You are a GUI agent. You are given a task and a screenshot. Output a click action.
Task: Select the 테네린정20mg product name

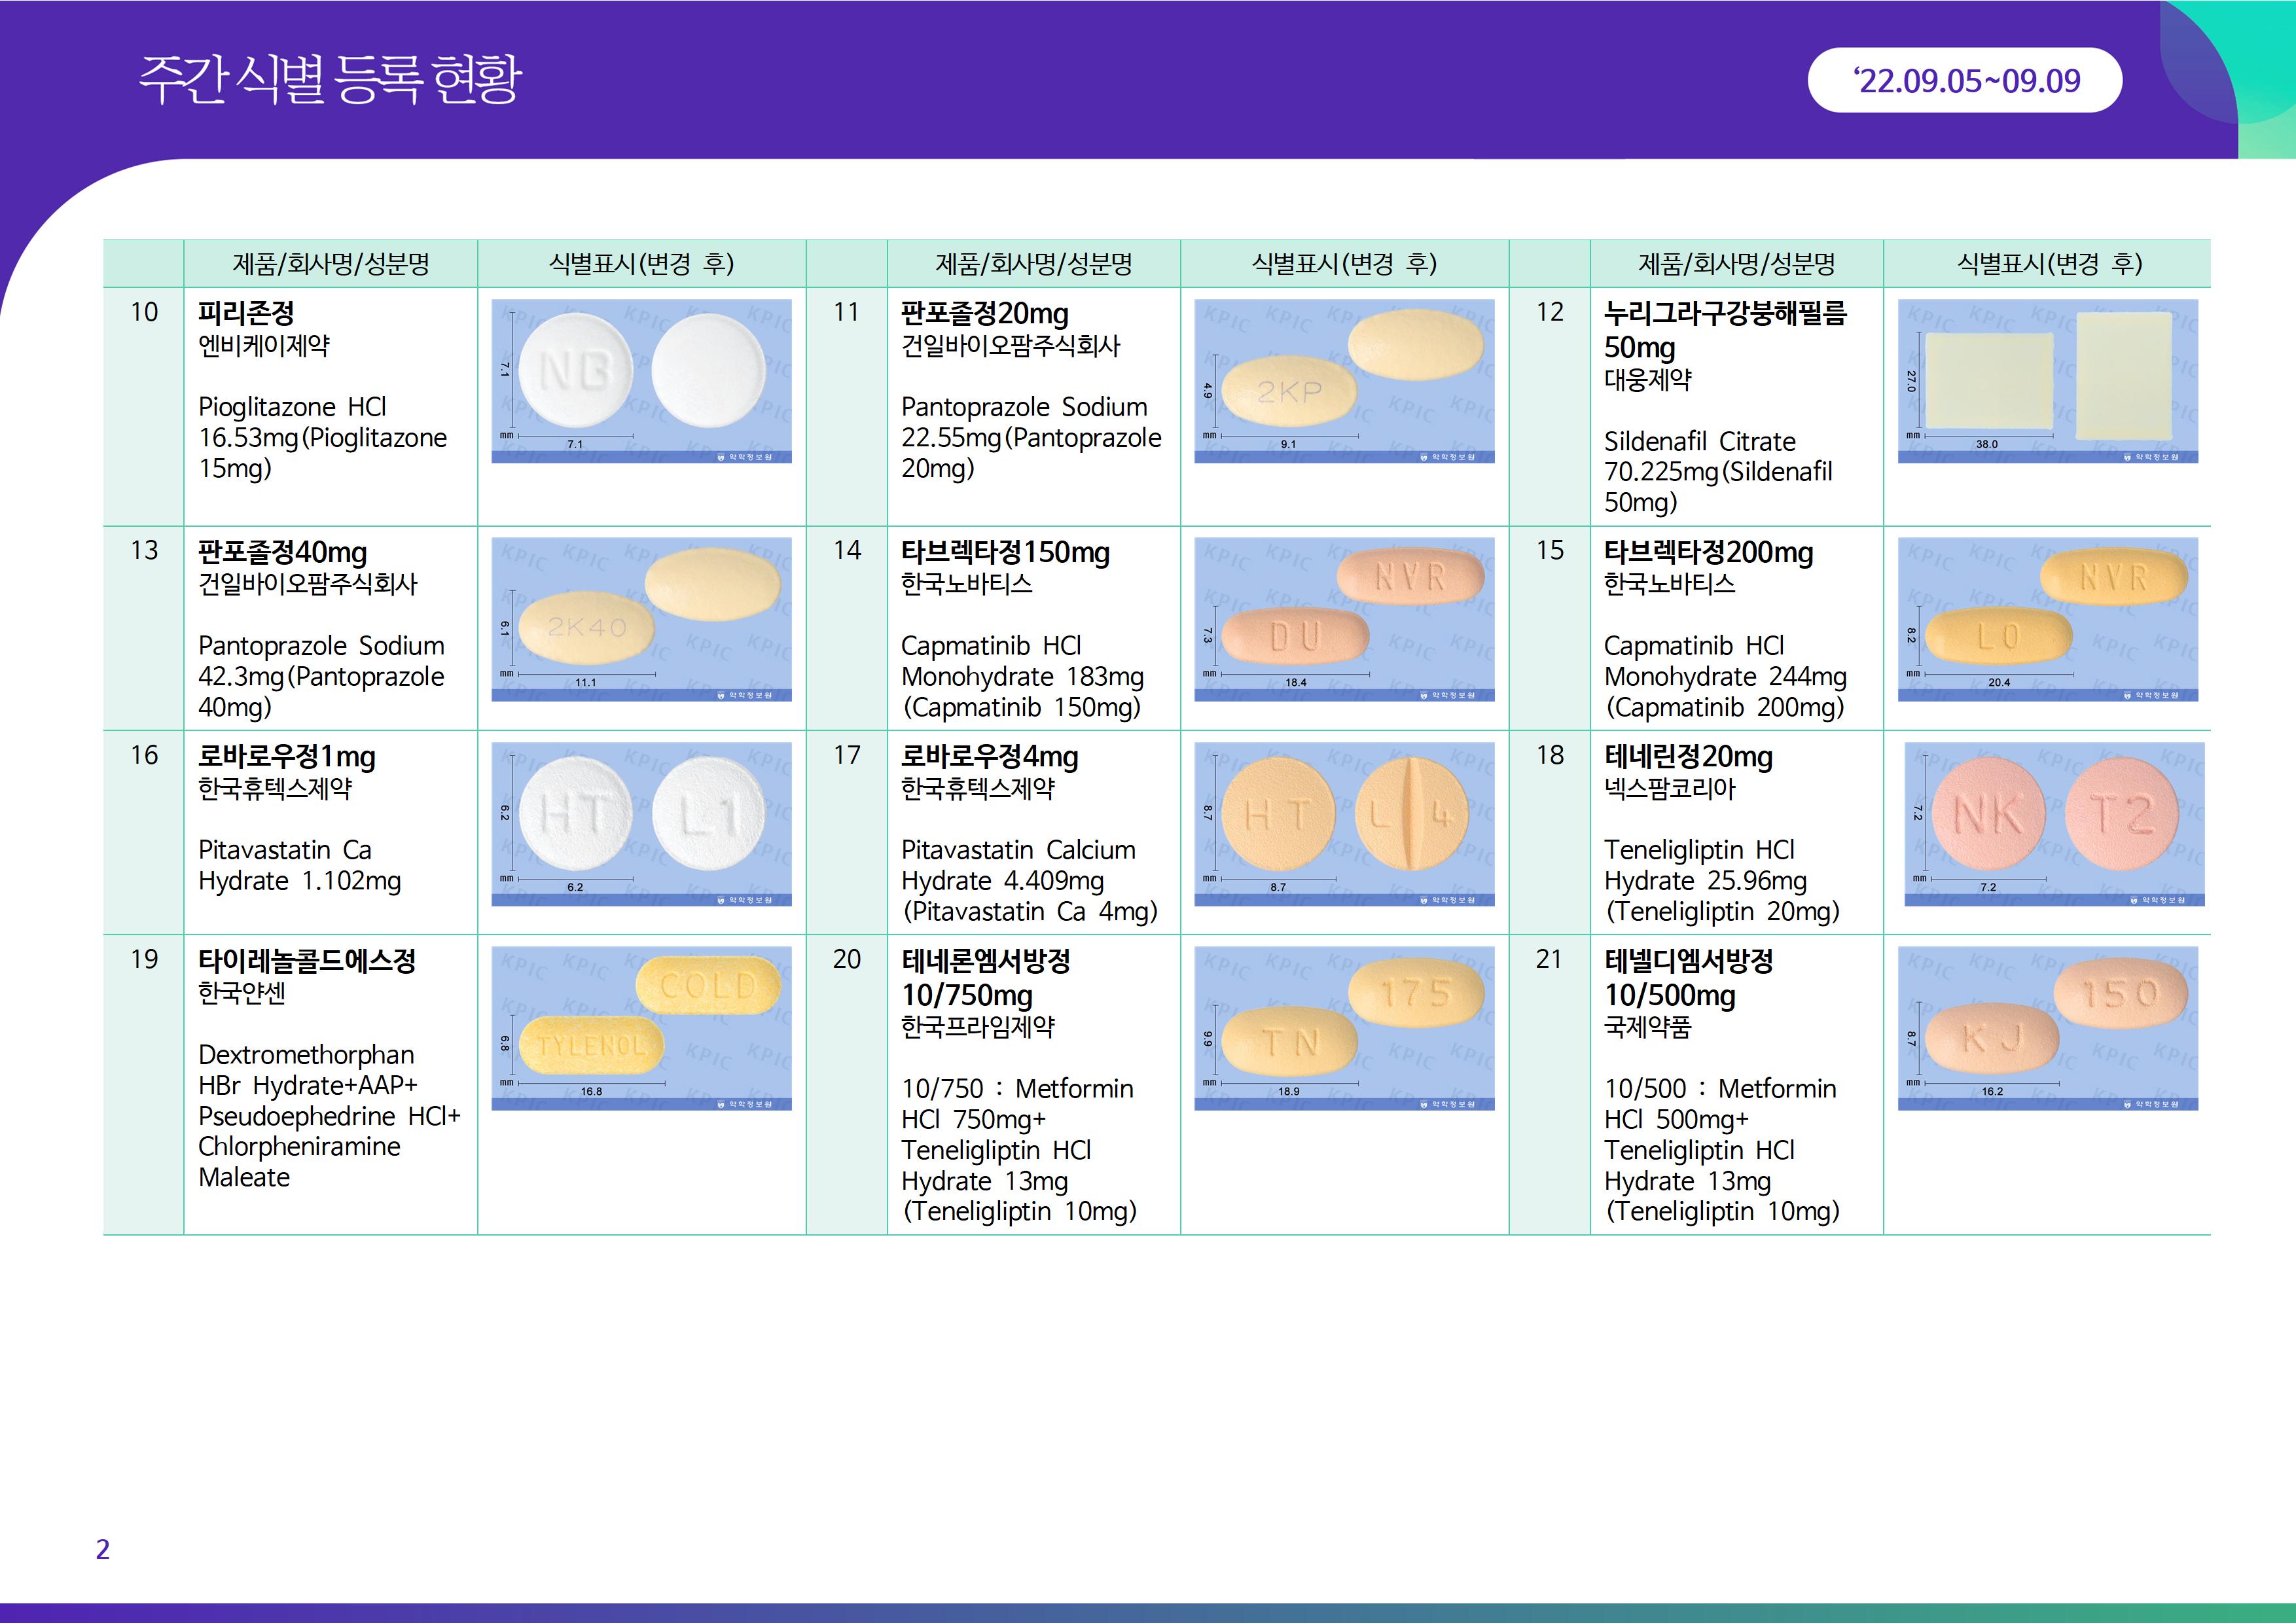[1688, 757]
